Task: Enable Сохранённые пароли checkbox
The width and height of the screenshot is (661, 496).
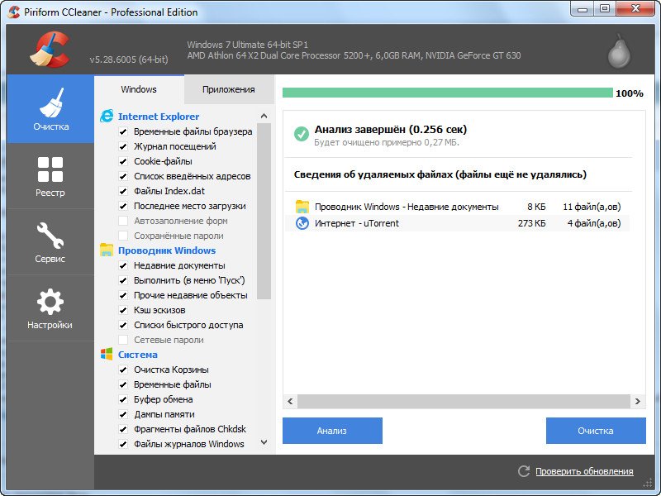Action: [123, 236]
